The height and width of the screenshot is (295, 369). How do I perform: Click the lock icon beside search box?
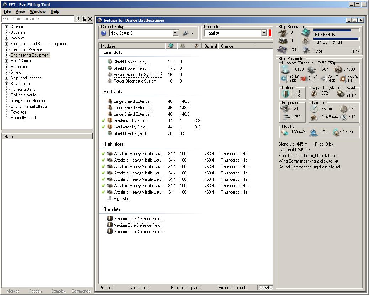point(84,19)
